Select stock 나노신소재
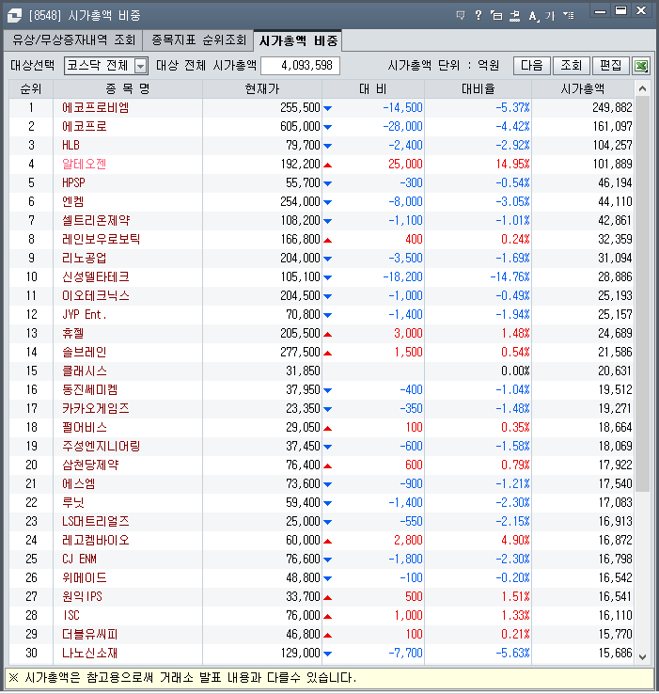659x694 pixels. (x=90, y=654)
